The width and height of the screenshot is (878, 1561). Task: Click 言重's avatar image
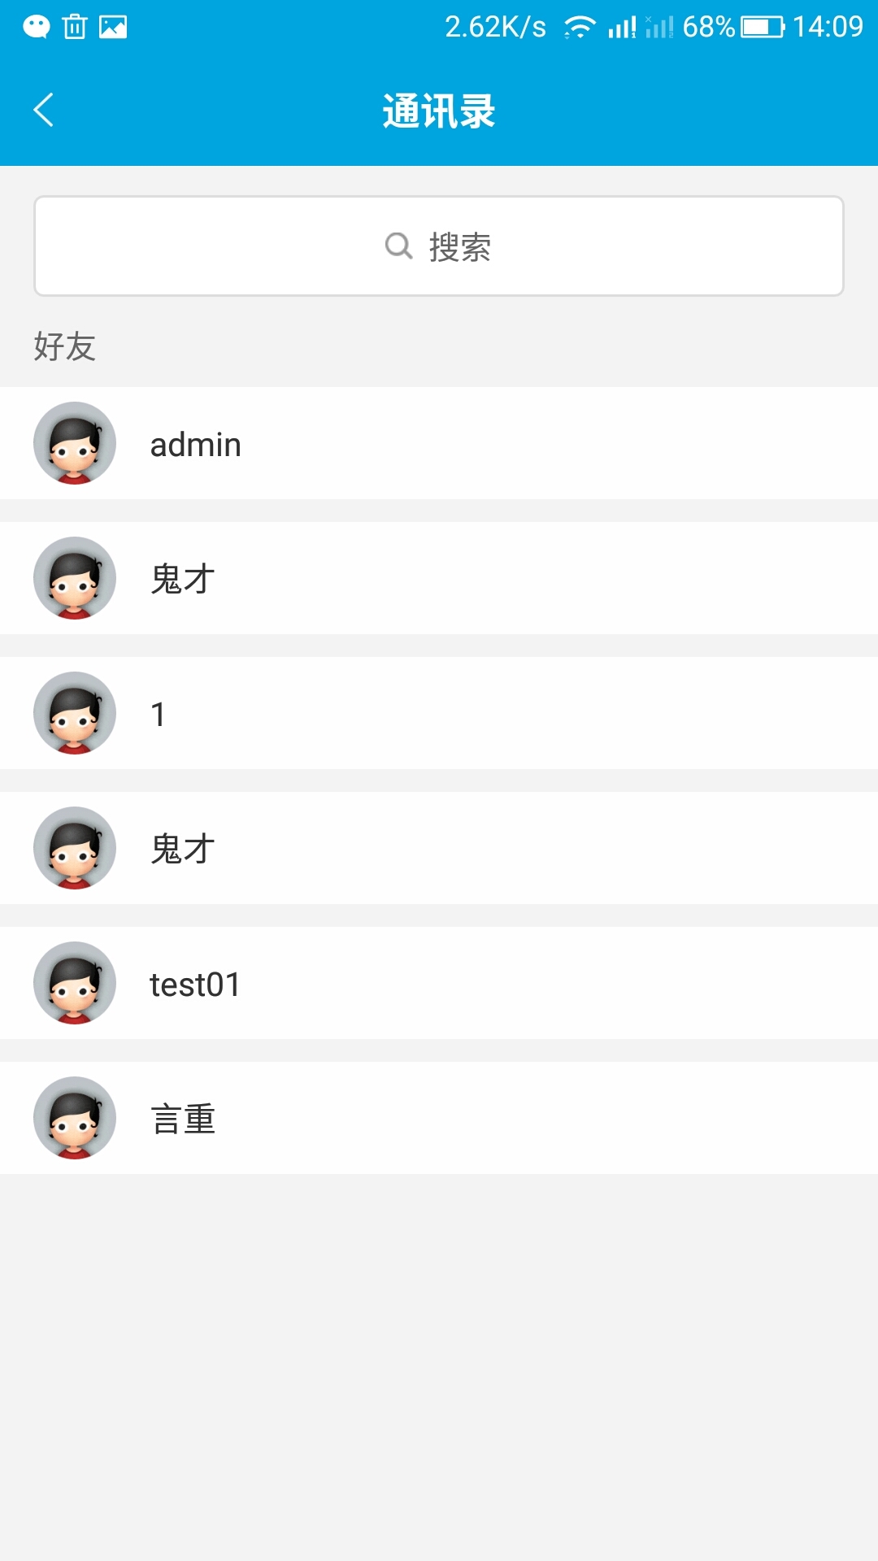click(x=74, y=1118)
